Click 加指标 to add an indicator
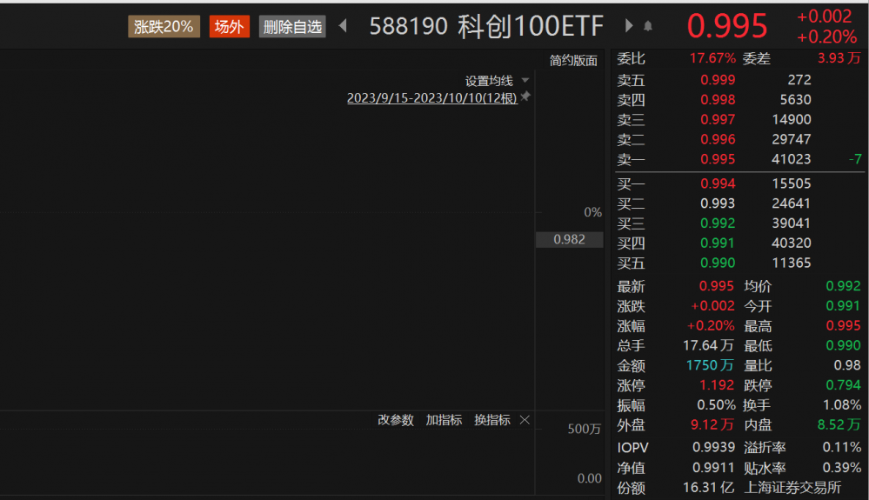 pos(444,420)
